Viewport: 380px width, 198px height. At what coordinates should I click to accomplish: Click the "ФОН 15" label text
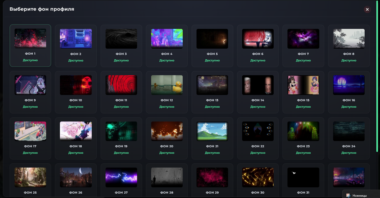pyautogui.click(x=303, y=100)
